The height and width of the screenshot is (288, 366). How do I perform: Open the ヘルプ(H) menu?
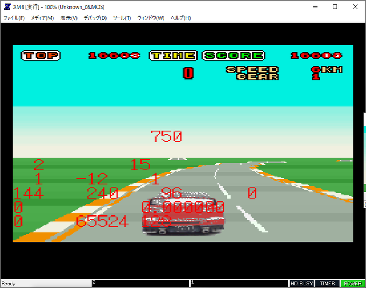181,18
